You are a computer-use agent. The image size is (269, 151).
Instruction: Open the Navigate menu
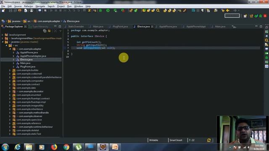40,6
